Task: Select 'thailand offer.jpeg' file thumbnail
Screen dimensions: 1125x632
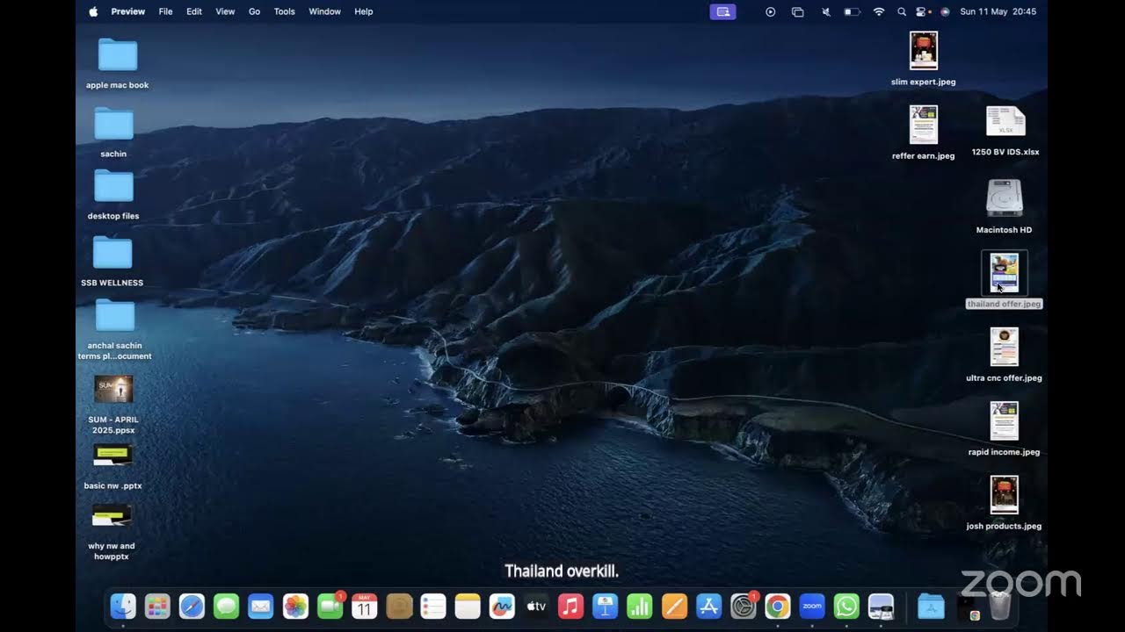Action: tap(1005, 273)
